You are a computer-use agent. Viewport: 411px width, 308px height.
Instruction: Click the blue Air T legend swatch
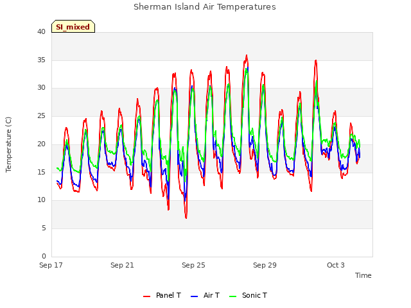[194, 296]
